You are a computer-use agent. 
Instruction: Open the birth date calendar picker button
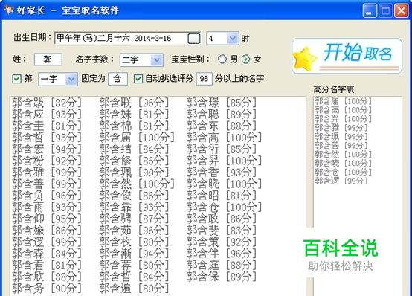pyautogui.click(x=194, y=39)
